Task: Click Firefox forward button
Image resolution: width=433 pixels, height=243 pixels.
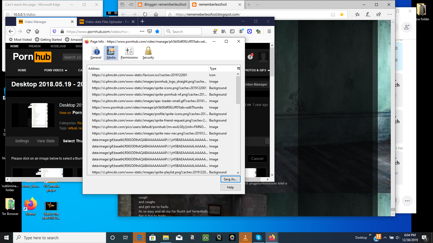Action: 20,31
